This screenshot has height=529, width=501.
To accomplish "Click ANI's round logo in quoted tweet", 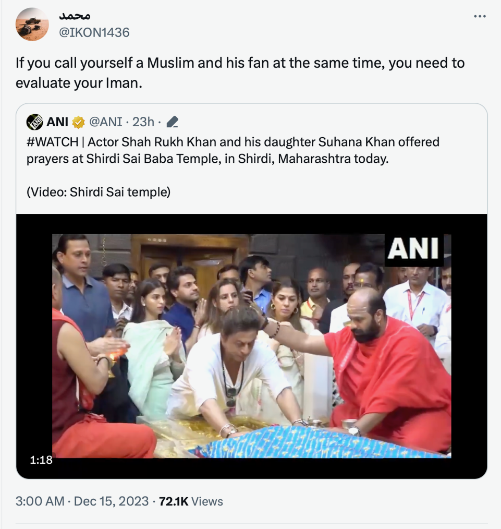I will point(35,122).
